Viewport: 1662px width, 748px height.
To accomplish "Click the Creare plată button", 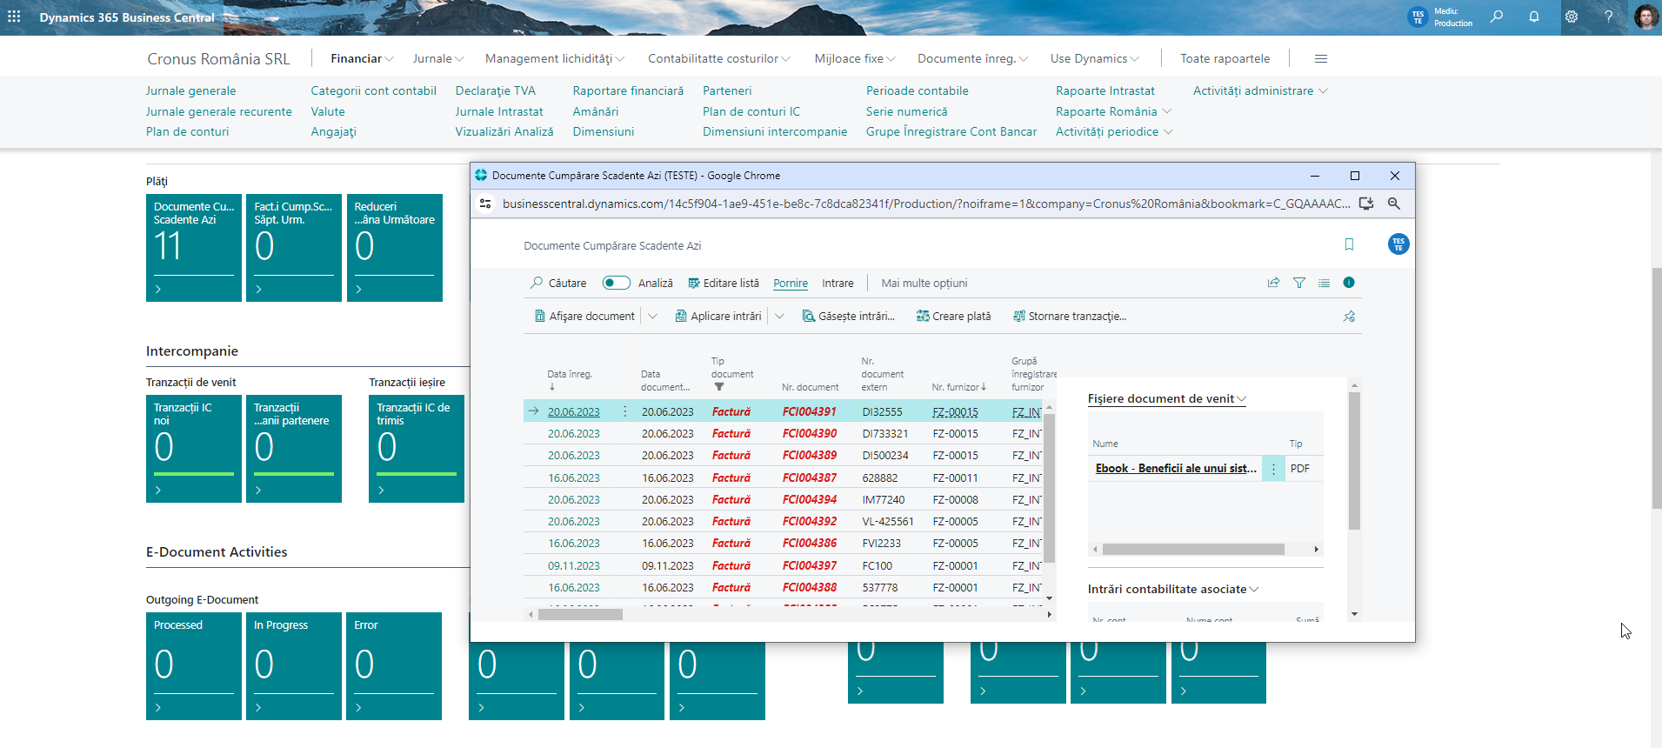I will click(953, 317).
